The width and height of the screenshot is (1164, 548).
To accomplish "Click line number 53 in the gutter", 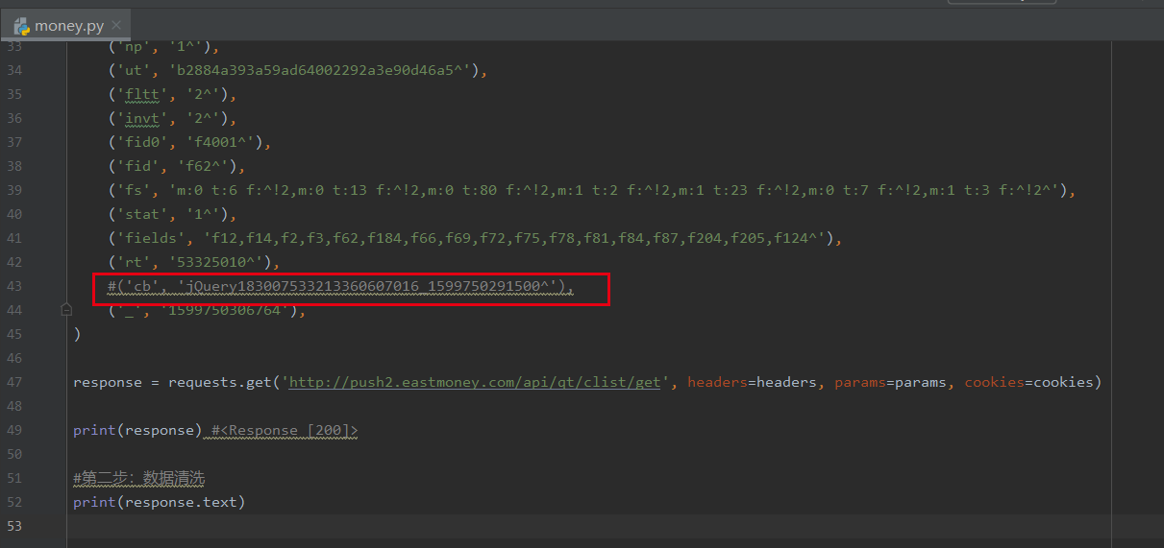I will tap(12, 526).
